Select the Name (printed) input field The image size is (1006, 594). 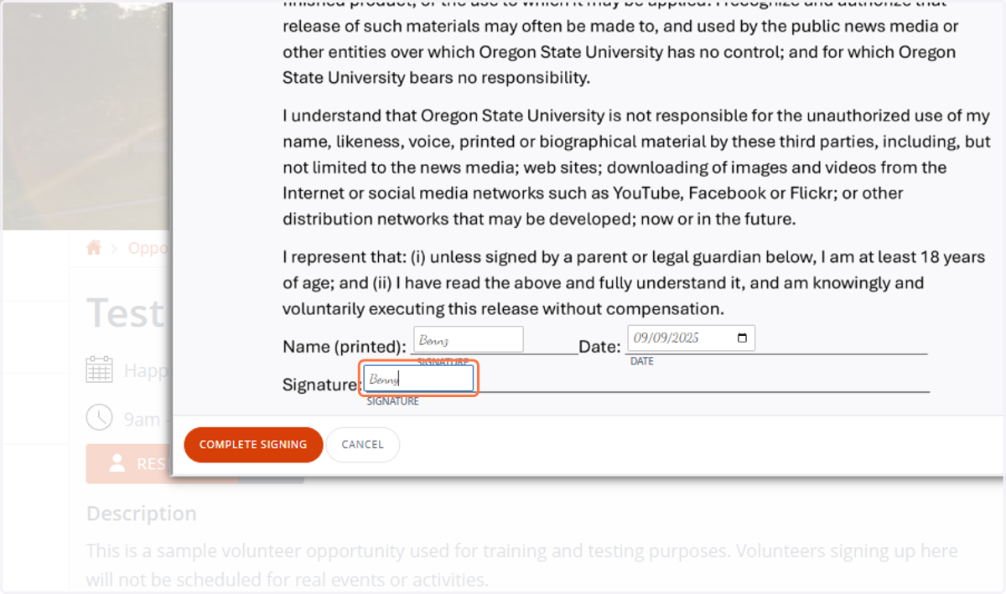point(469,339)
